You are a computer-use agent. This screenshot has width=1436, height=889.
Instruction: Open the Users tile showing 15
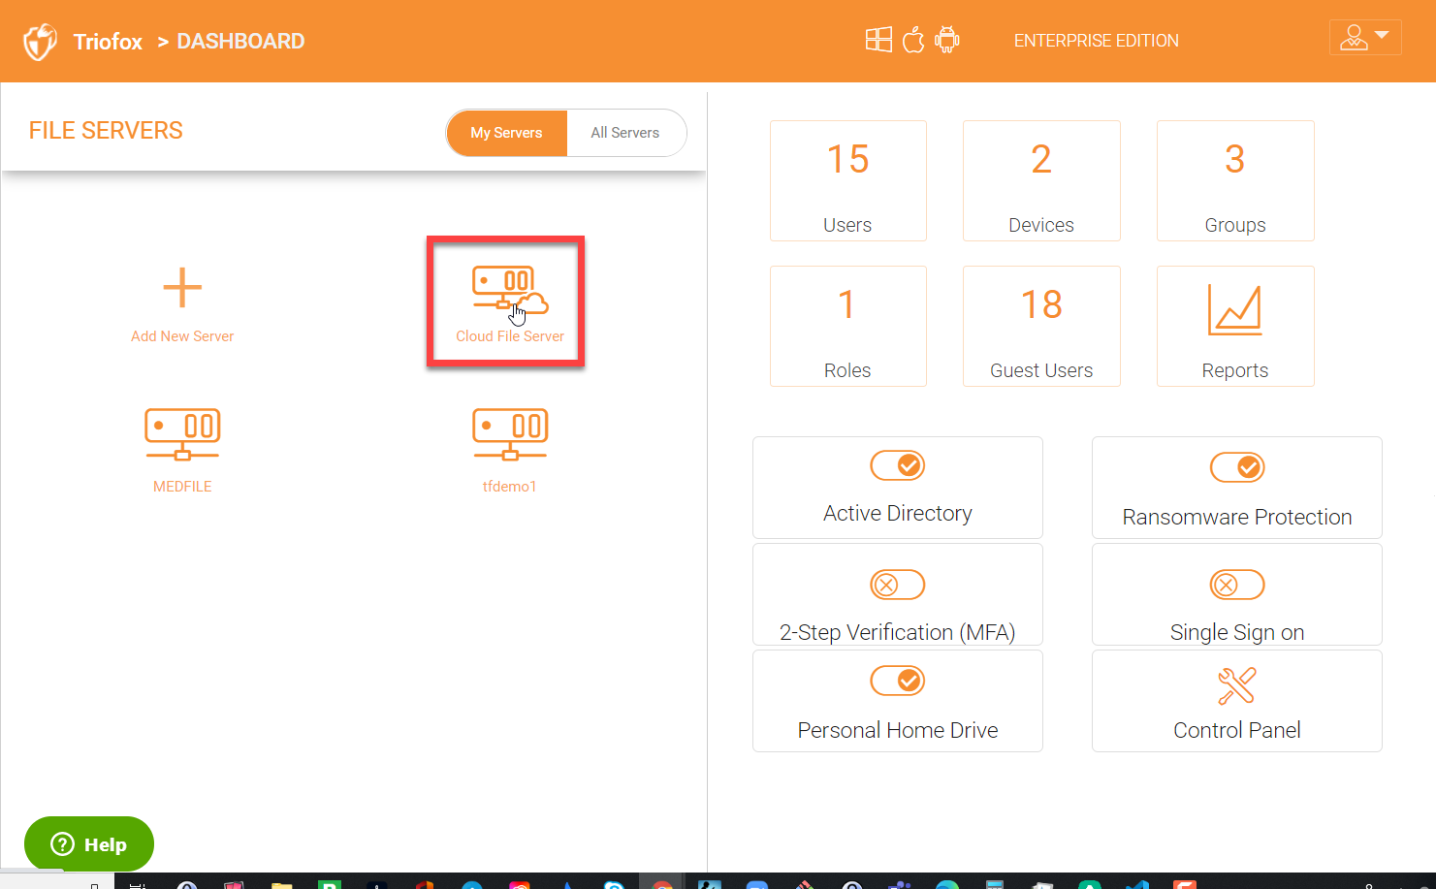tap(848, 181)
